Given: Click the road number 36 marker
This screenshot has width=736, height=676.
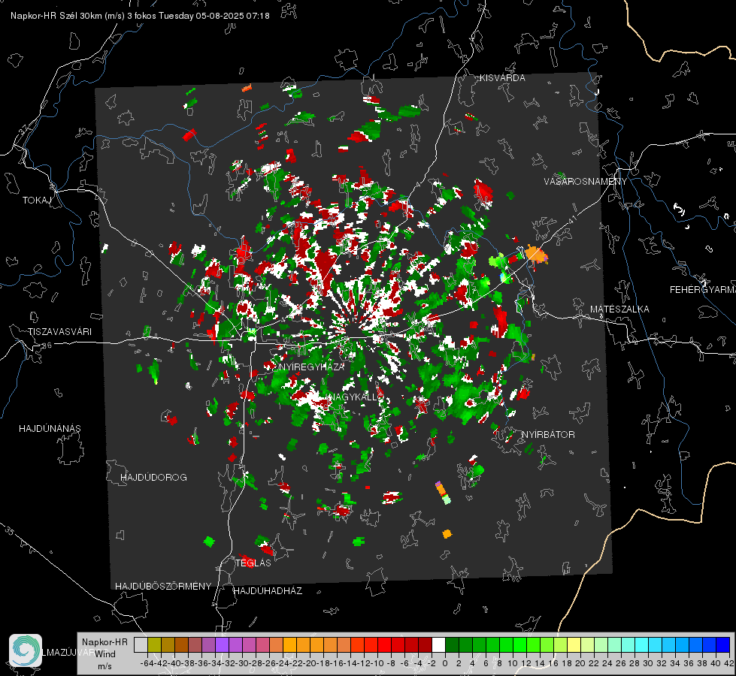Looking at the screenshot, I should tap(47, 346).
